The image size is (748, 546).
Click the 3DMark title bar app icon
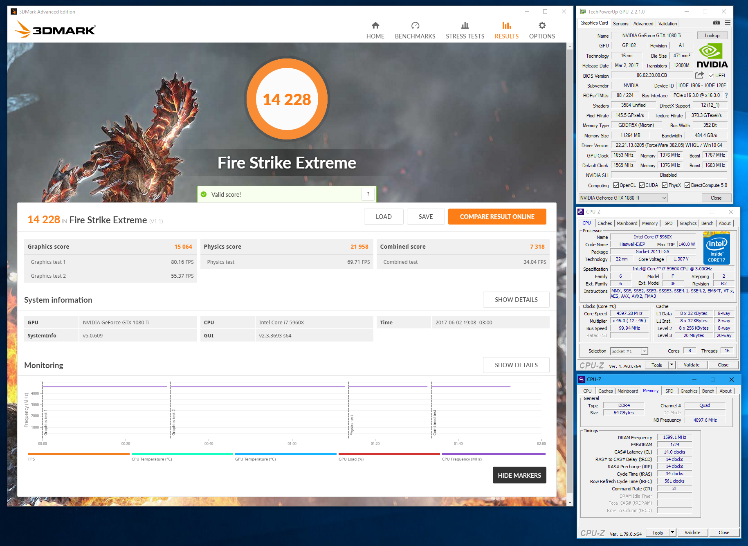(14, 11)
